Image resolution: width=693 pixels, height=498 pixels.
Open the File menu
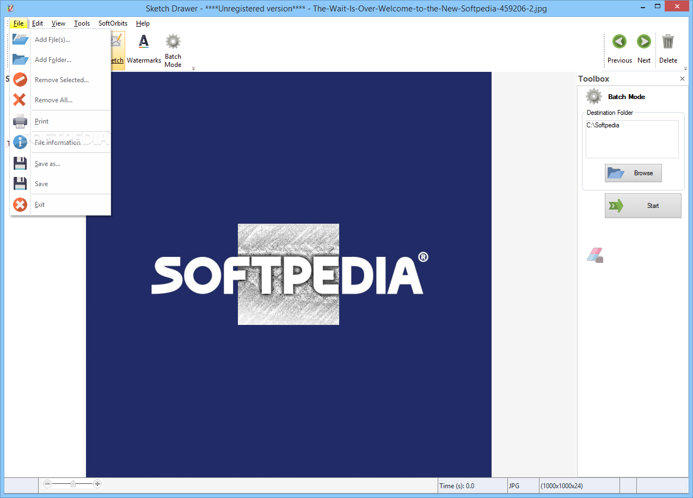click(x=19, y=23)
